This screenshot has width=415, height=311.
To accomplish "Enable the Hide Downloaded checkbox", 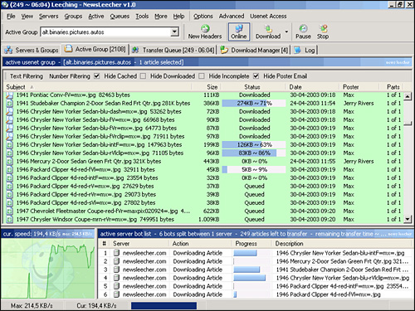I will click(x=143, y=76).
